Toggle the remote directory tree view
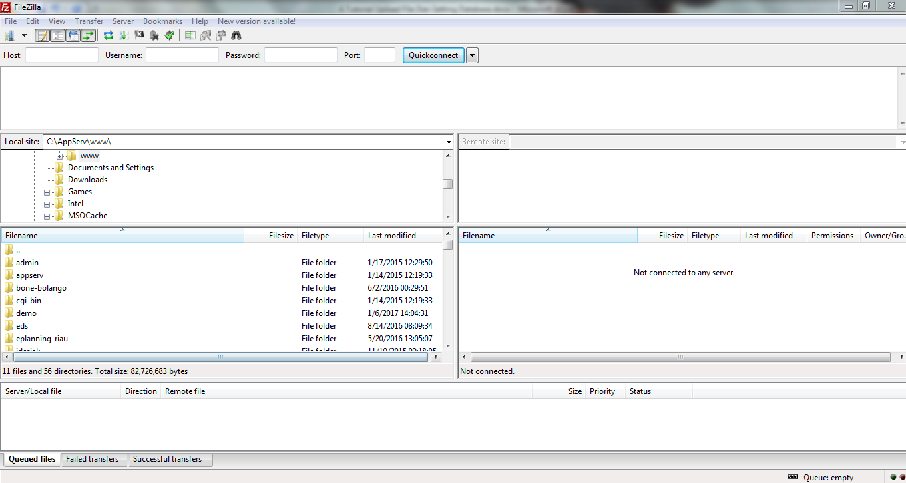The width and height of the screenshot is (906, 483). click(x=73, y=35)
